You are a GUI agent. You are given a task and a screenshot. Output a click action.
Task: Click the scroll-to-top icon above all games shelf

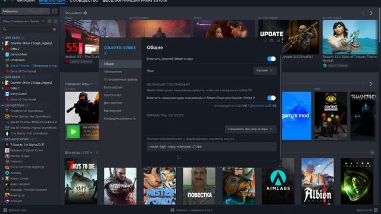point(372,152)
